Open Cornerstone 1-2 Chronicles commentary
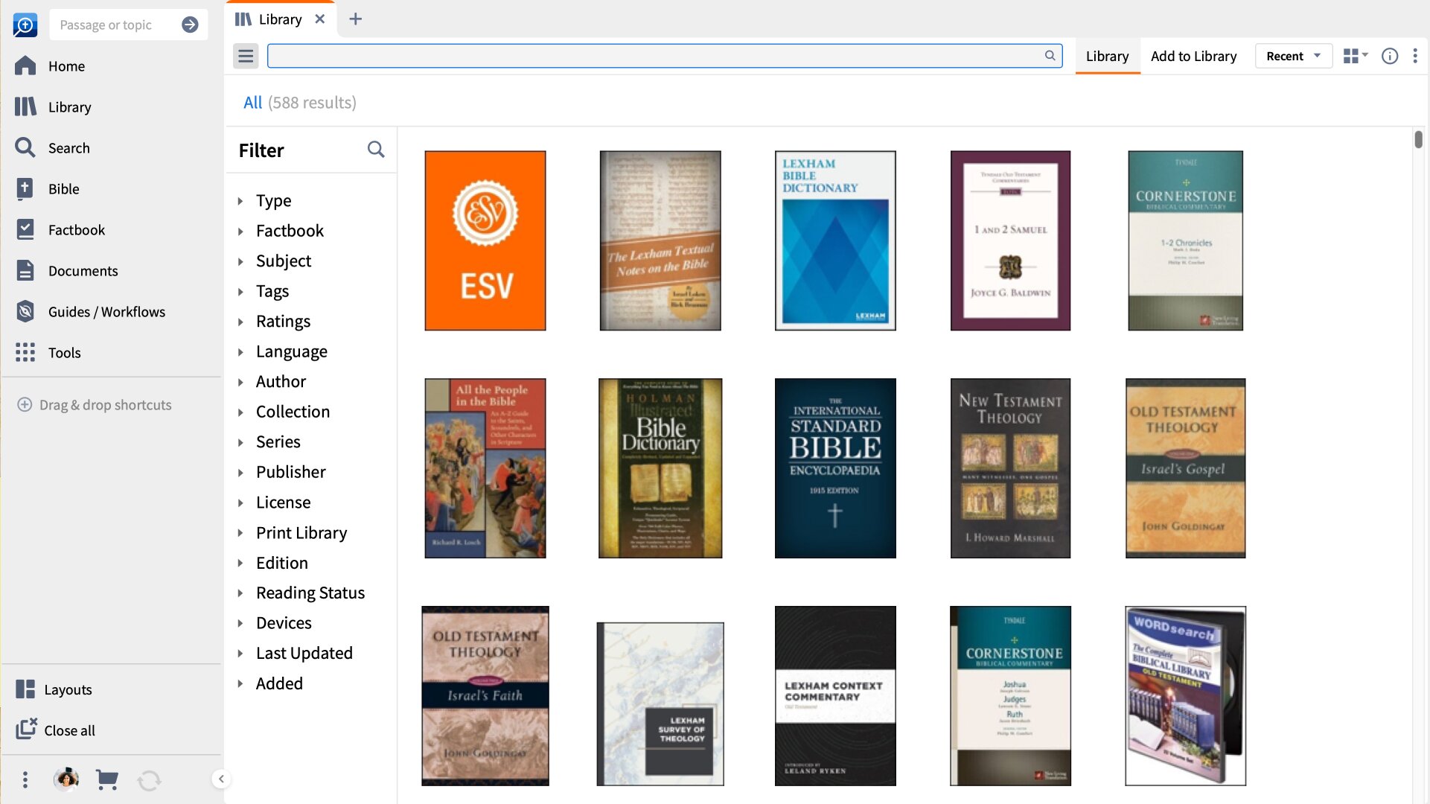 click(x=1185, y=240)
